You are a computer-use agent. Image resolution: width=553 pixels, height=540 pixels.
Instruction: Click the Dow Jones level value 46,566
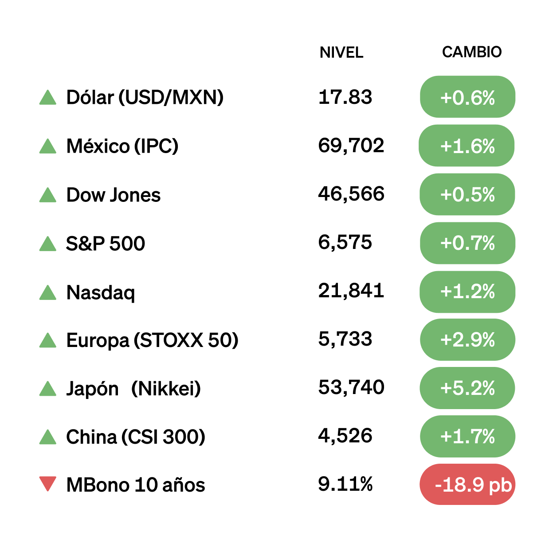click(351, 194)
